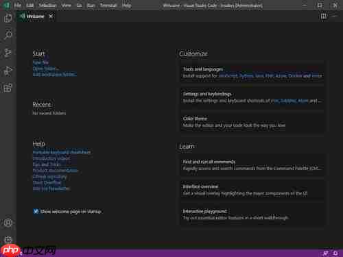The height and width of the screenshot is (257, 343).
Task: Click the split editor icon
Action: click(323, 16)
